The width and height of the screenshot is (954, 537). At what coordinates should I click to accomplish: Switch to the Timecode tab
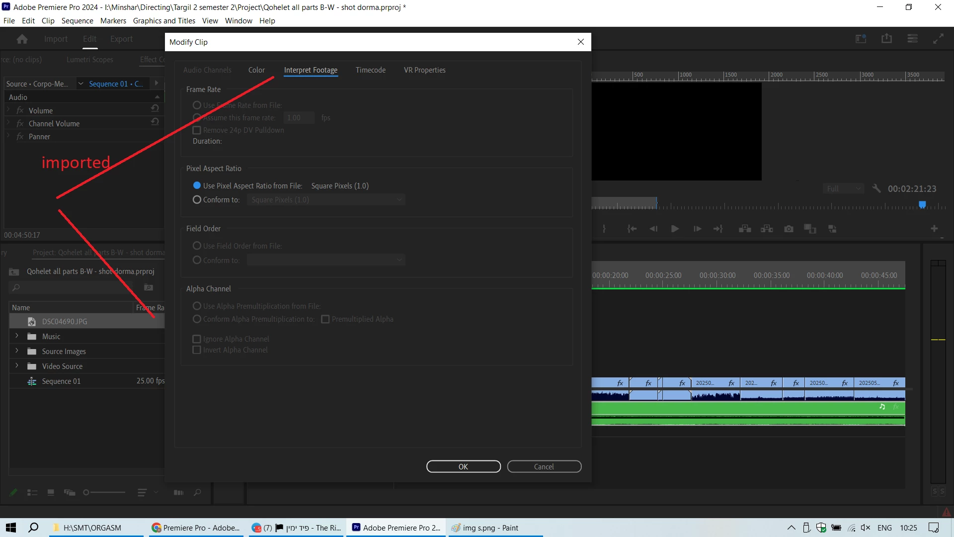point(370,70)
